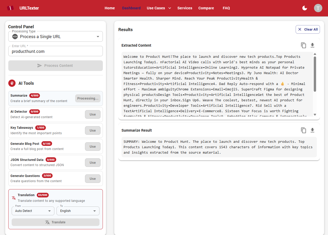Click "Detect AI-generated content" description
Screen dimensions: 328x235
(32, 117)
